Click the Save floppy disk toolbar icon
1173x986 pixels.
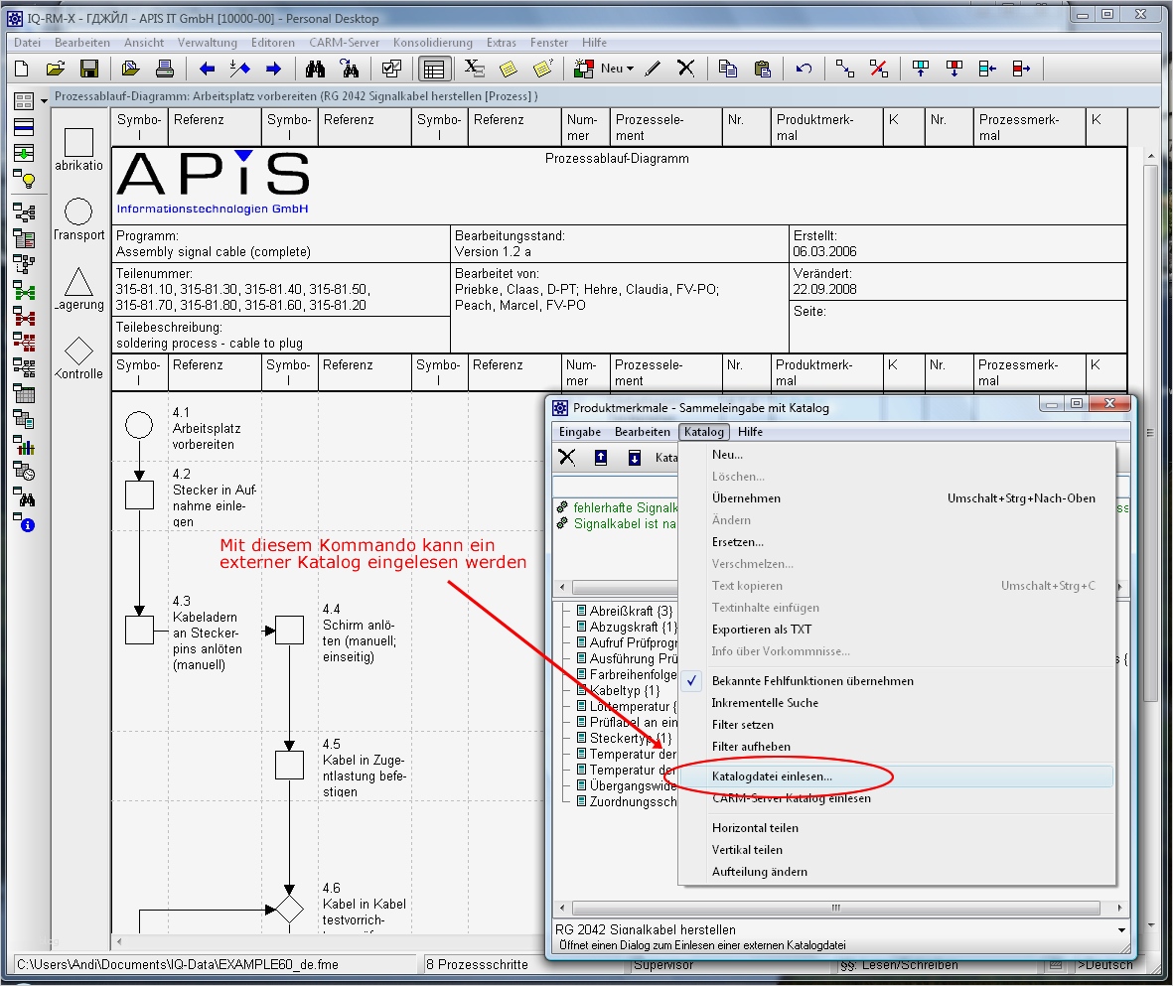coord(89,69)
